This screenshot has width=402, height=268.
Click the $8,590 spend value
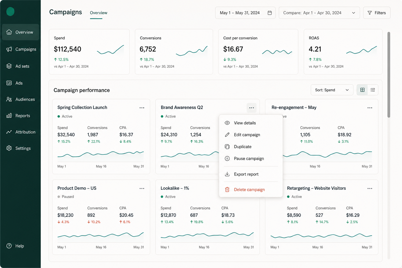(x=294, y=215)
